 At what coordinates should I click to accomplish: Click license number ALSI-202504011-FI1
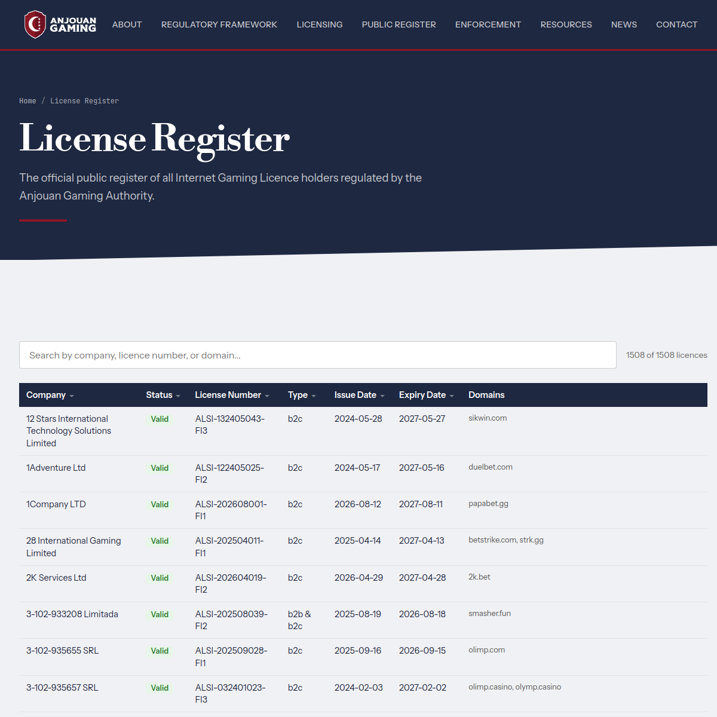coord(229,547)
